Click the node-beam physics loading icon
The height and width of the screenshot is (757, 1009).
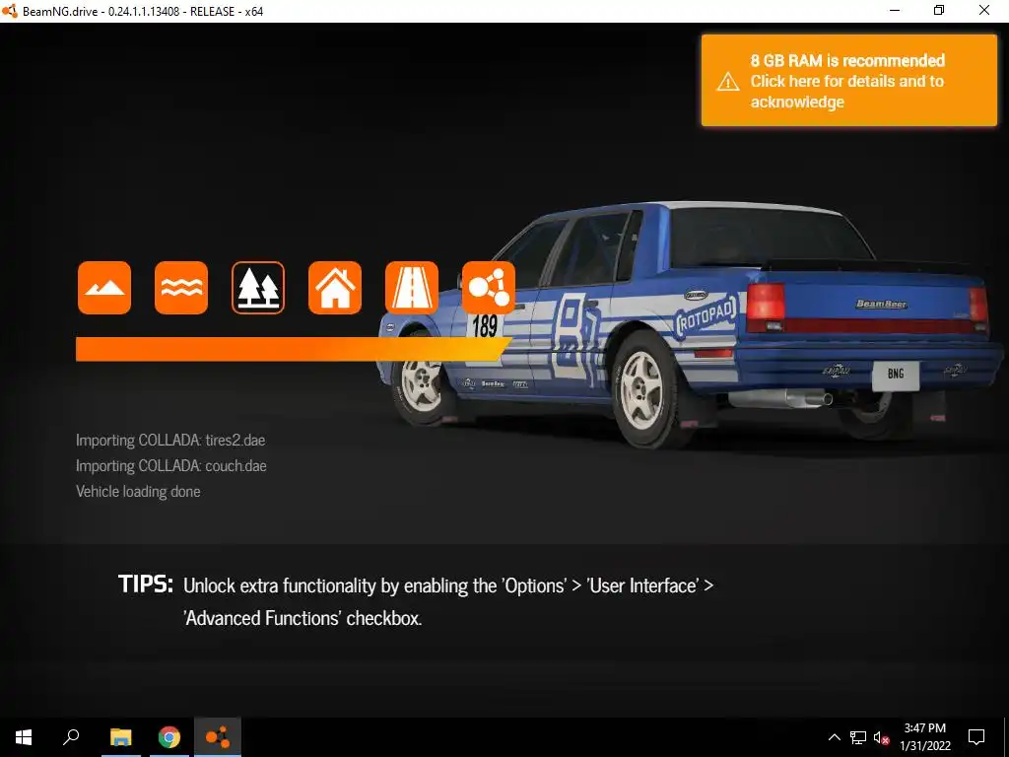click(x=489, y=288)
